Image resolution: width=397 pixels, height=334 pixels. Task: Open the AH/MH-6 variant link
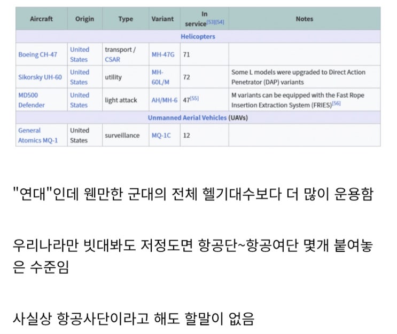(x=165, y=100)
